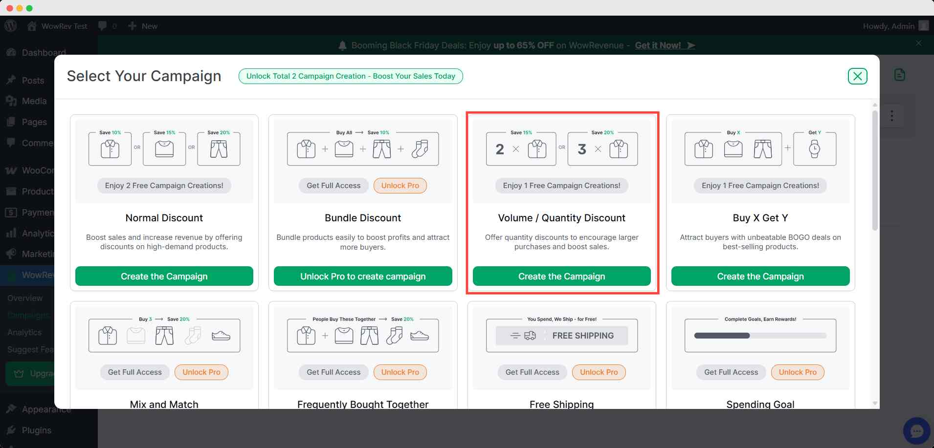This screenshot has height=448, width=934.
Task: Create the Volume / Quantity Discount campaign
Action: (x=561, y=276)
